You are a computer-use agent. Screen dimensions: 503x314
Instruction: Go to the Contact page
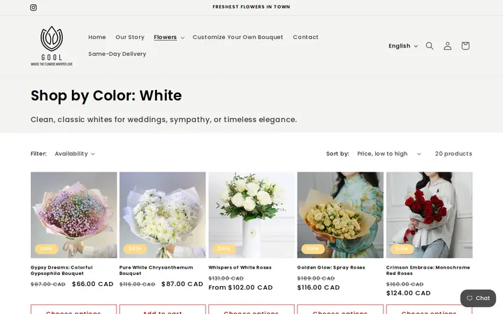tap(305, 37)
